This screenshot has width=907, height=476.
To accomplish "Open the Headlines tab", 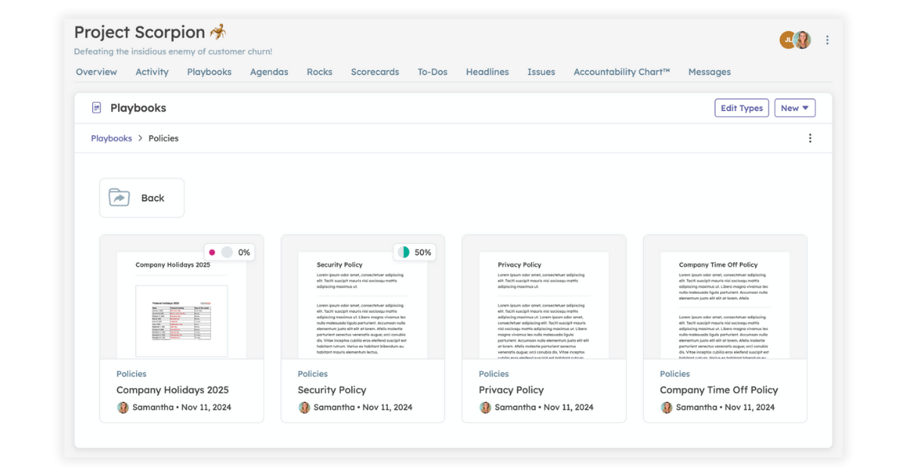I will tap(487, 72).
